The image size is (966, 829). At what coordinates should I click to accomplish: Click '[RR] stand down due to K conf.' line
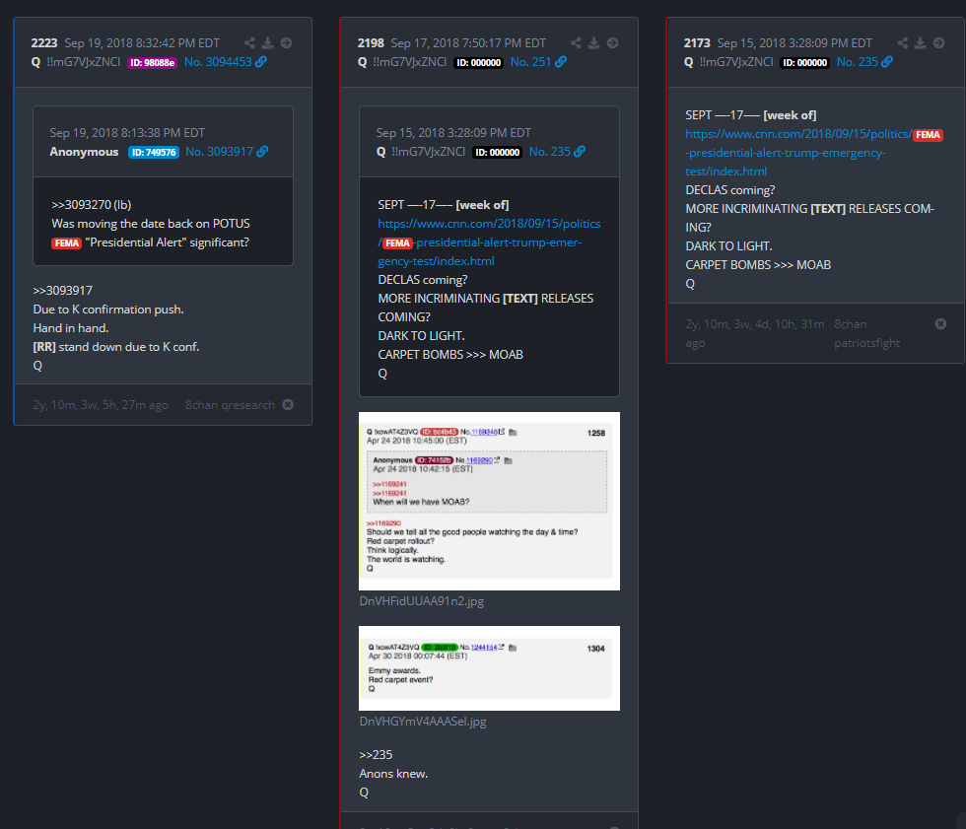click(116, 347)
